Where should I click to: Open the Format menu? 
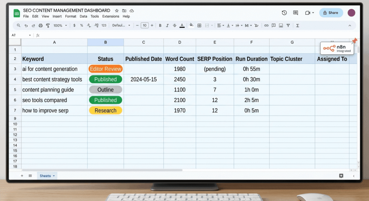71,17
